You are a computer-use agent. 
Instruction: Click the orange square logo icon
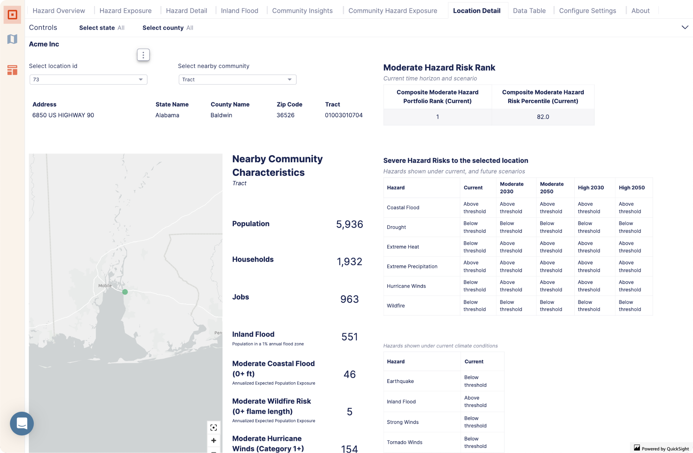pos(12,15)
